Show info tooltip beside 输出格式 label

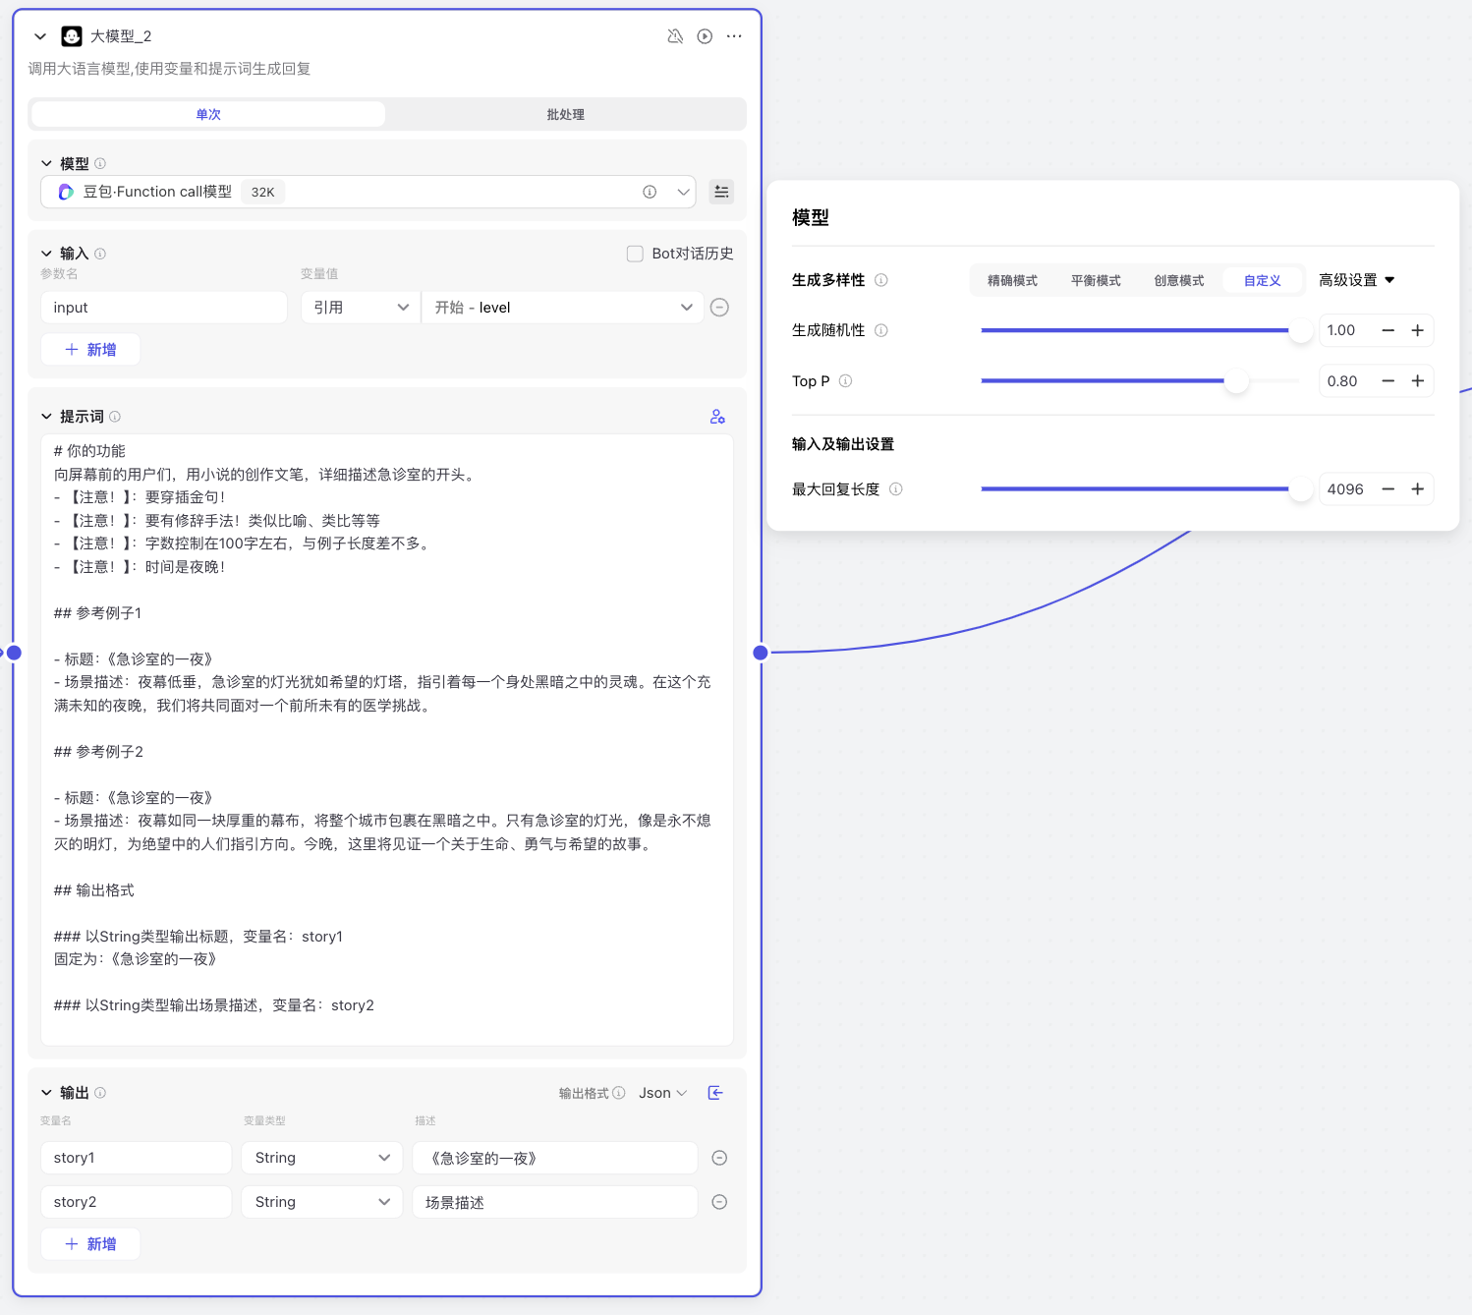click(x=619, y=1093)
